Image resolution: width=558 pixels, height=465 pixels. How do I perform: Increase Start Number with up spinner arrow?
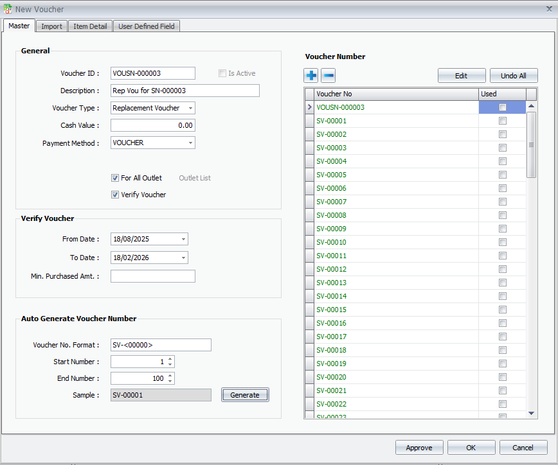(170, 359)
